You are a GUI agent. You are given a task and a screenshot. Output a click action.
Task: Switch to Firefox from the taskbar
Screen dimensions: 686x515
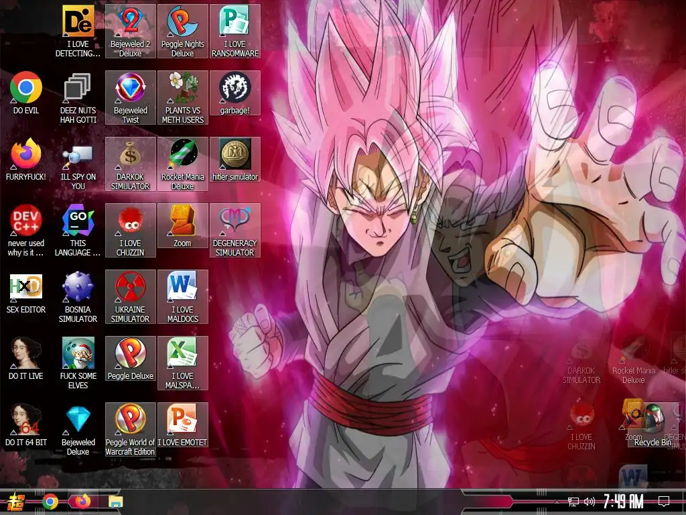click(x=82, y=502)
